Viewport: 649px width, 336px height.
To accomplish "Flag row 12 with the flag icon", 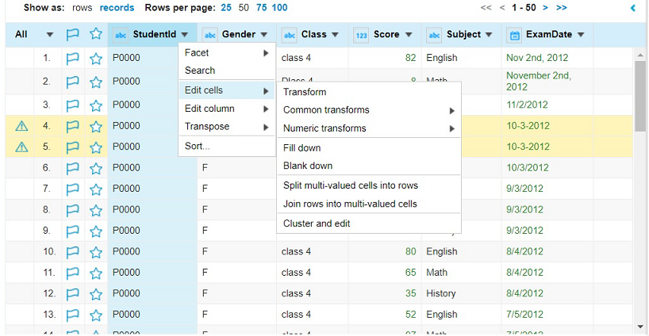I will pyautogui.click(x=73, y=294).
